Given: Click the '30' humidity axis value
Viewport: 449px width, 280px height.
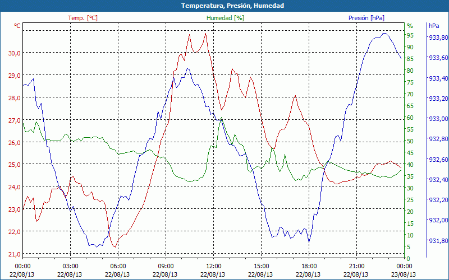Looking at the screenshot, I should click(410, 188).
